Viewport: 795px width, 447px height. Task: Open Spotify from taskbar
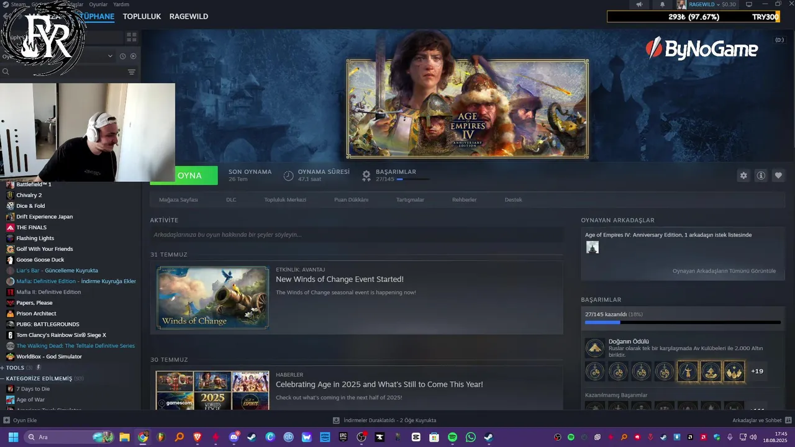point(453,437)
